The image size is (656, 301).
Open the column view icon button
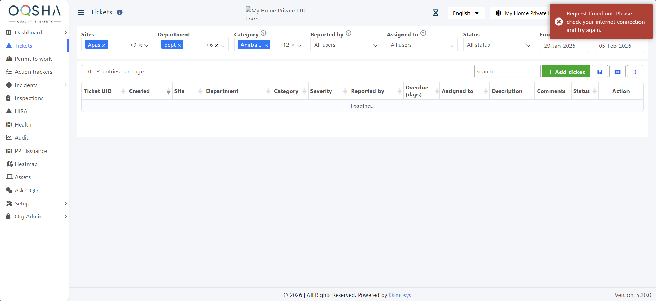pos(617,72)
